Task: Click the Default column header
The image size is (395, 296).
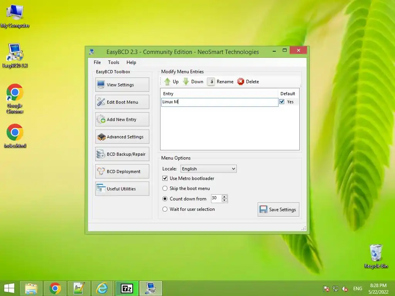Action: (x=288, y=94)
